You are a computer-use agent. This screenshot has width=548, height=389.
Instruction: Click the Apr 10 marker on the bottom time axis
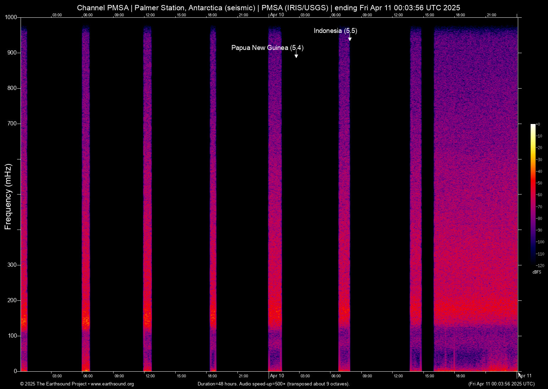tap(277, 376)
